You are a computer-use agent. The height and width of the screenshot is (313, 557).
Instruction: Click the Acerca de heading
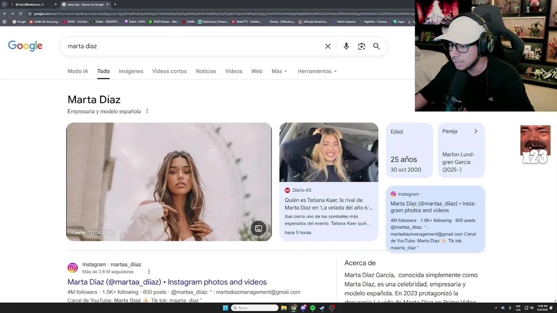pos(360,263)
